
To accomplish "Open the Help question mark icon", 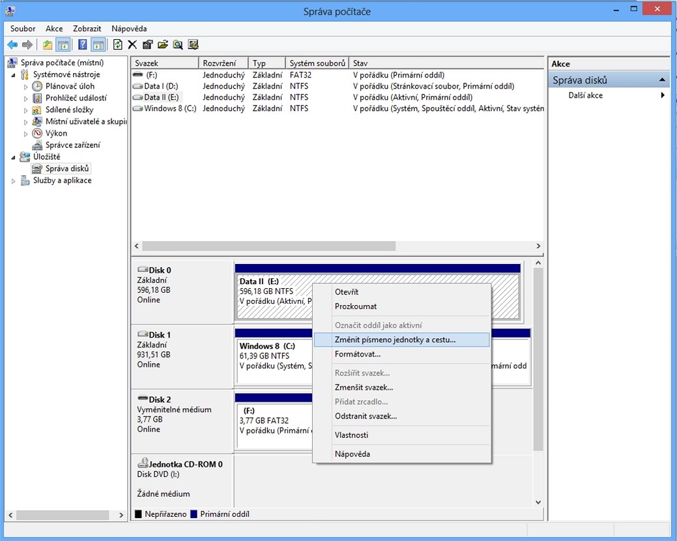I will click(83, 44).
